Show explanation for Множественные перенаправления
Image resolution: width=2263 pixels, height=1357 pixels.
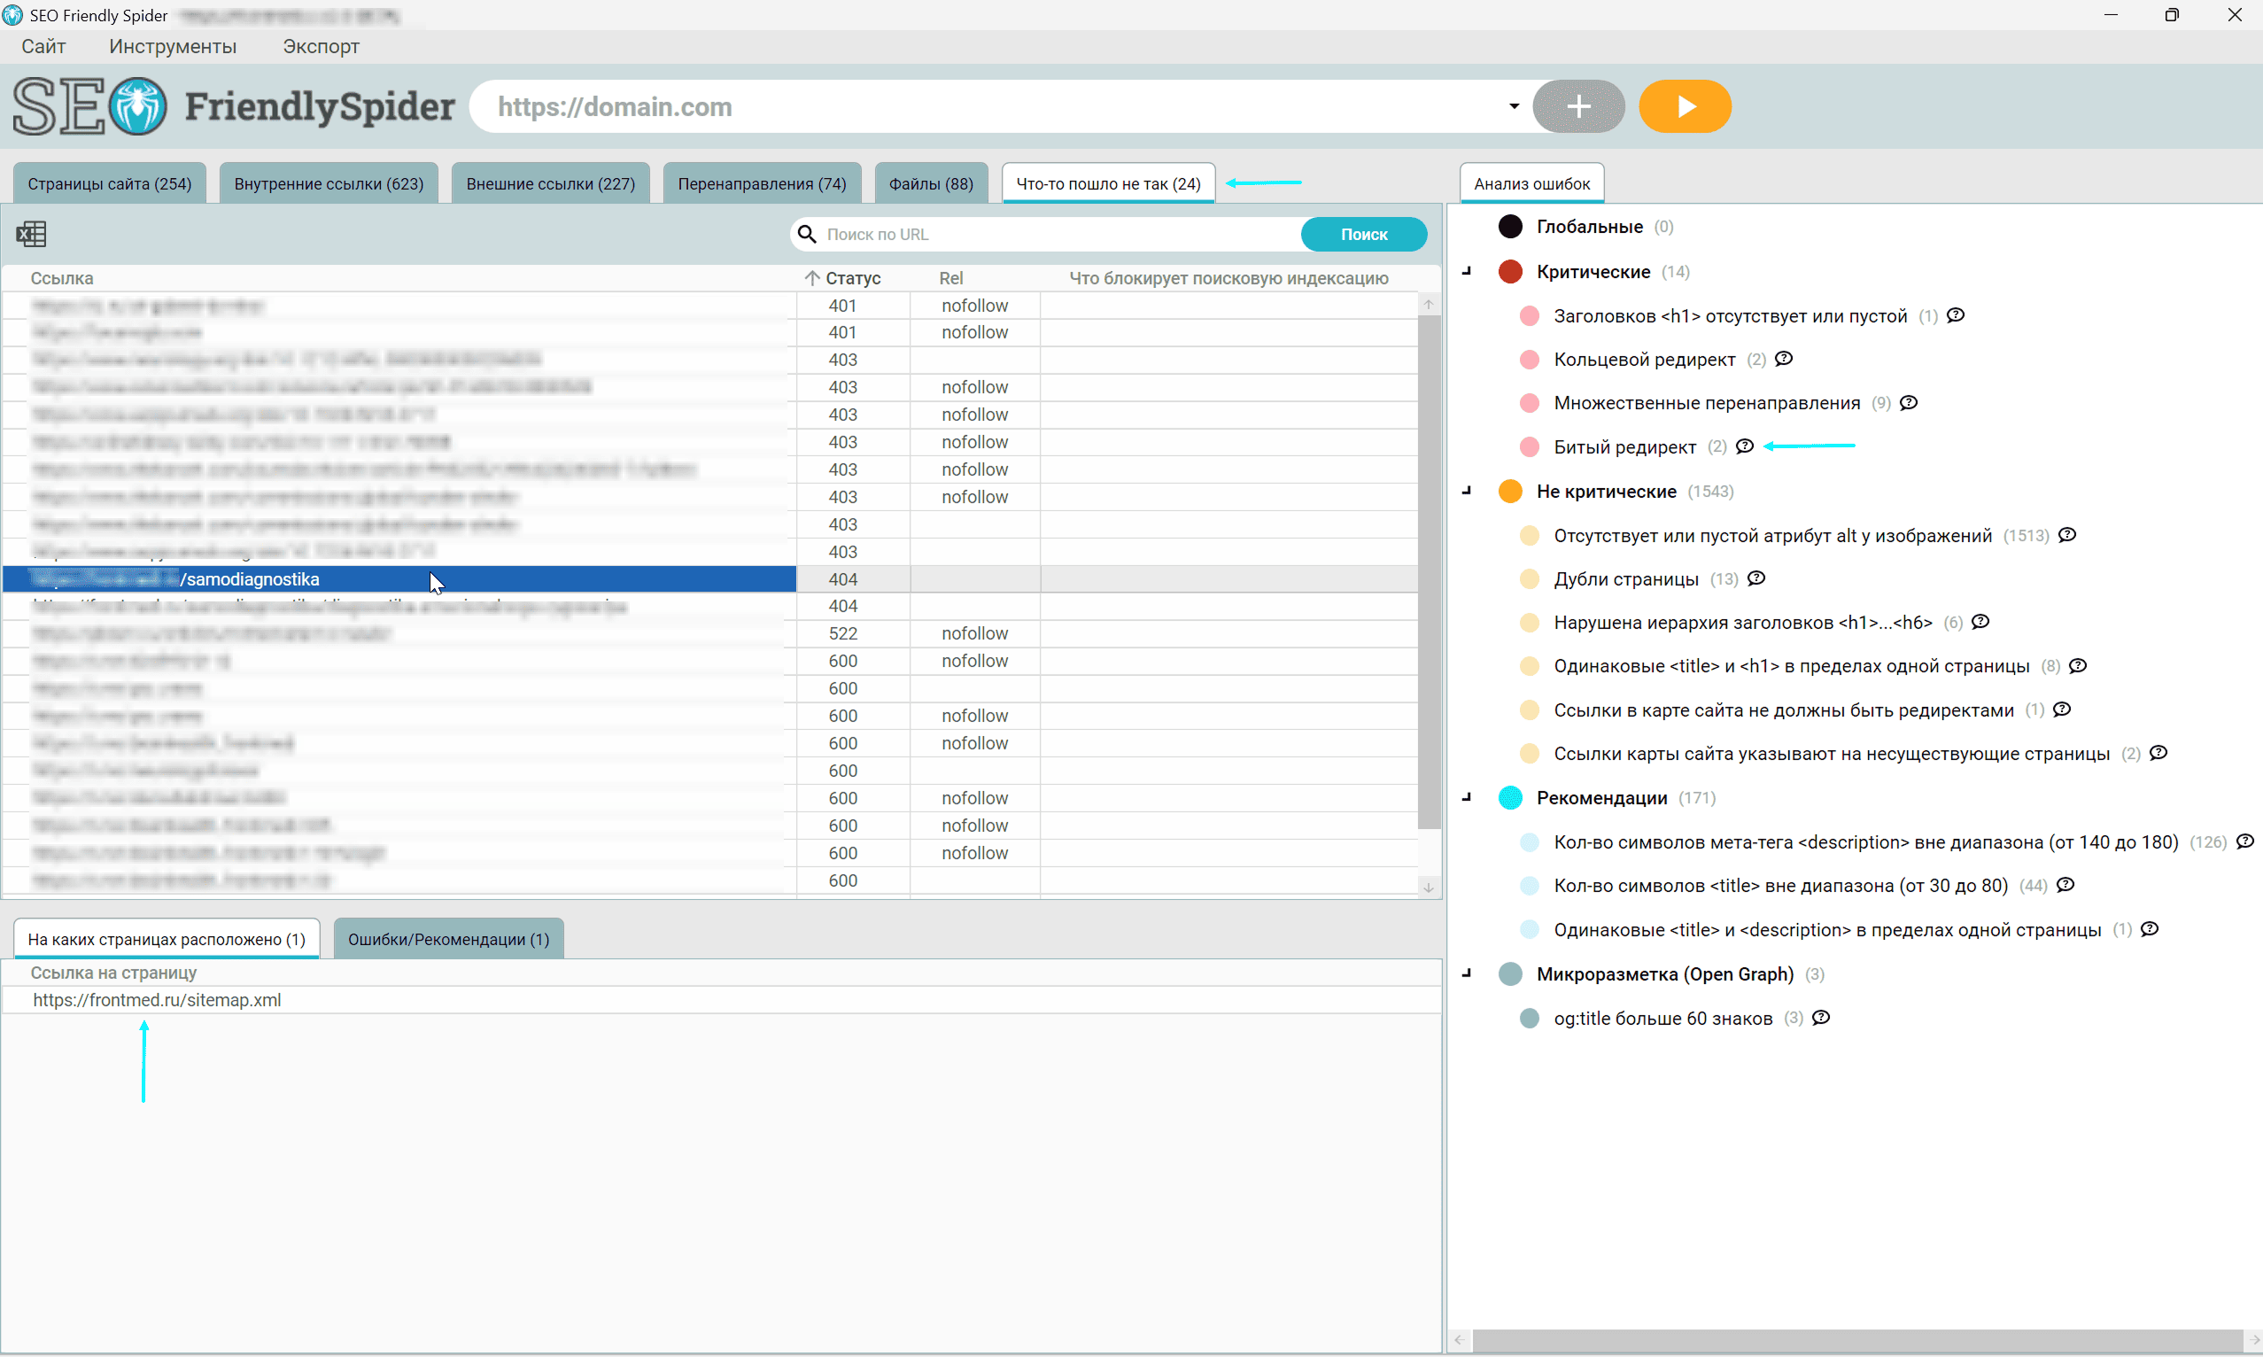click(x=1909, y=402)
